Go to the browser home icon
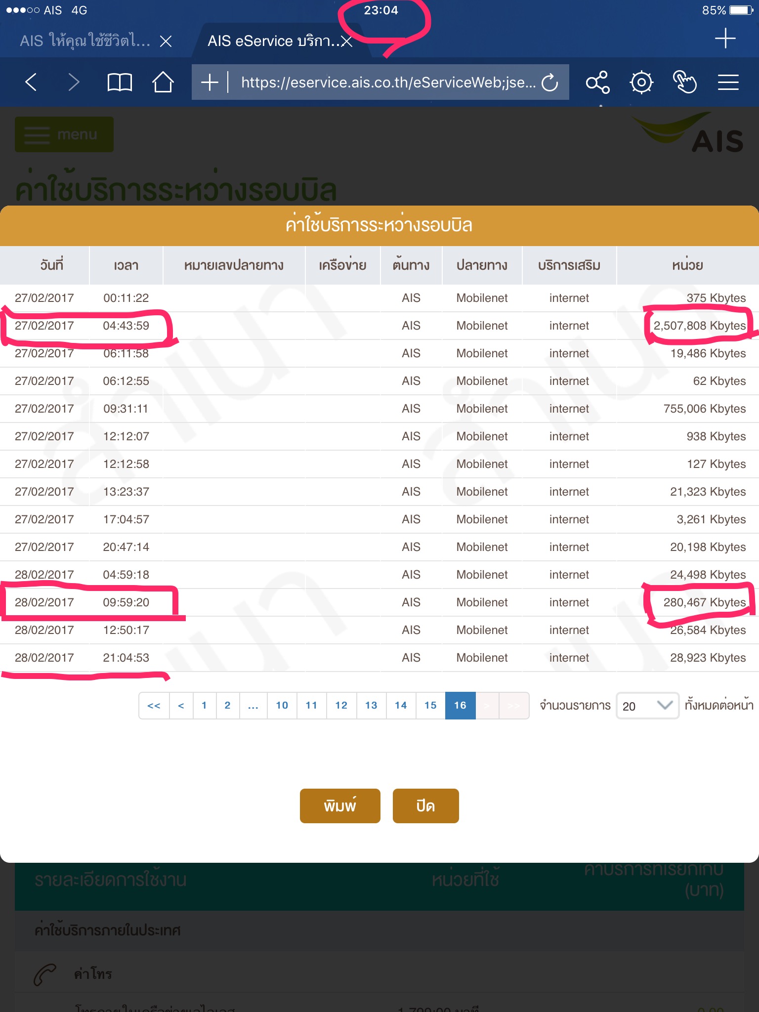The width and height of the screenshot is (759, 1012). click(163, 82)
